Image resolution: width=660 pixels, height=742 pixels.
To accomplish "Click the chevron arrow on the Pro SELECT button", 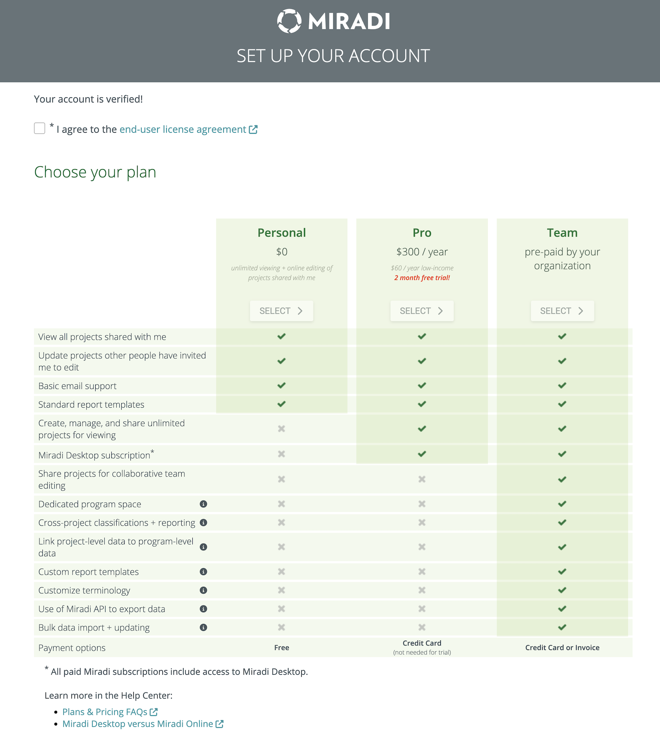I will click(440, 311).
